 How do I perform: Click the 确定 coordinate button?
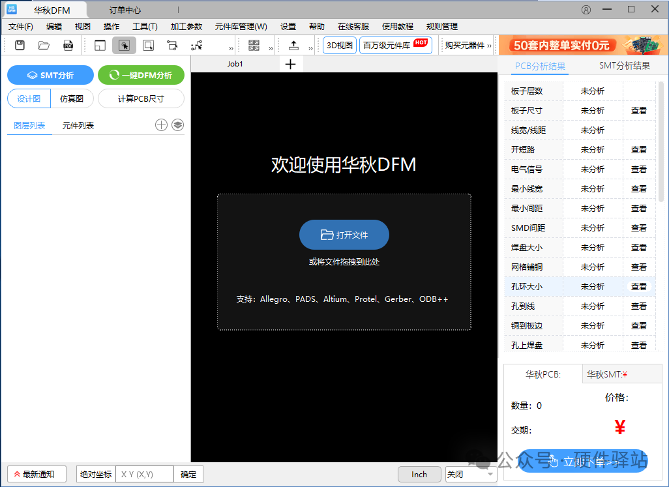coord(188,474)
